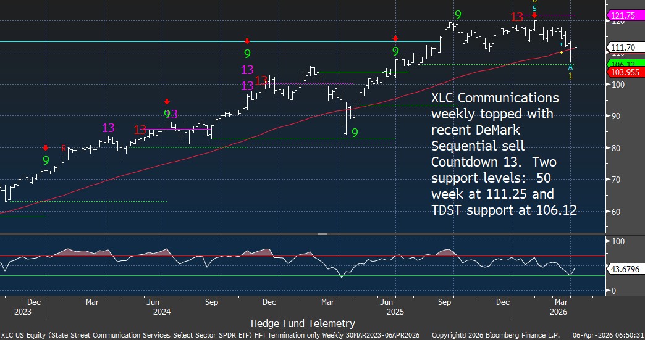Click the green 9 at the September 2025 peak
The height and width of the screenshot is (340, 645).
click(457, 15)
